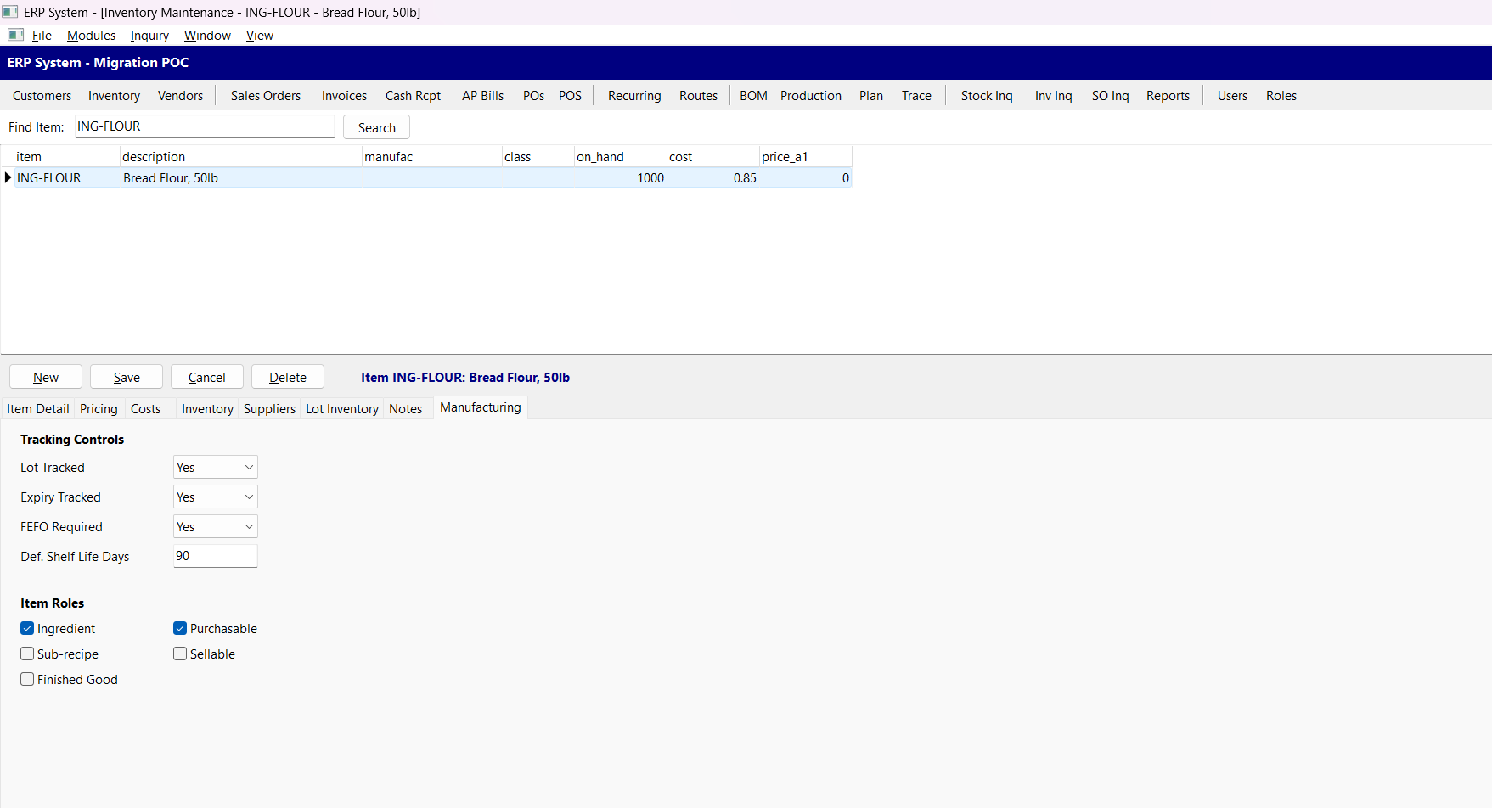Open the Modules menu
The width and height of the screenshot is (1492, 808).
[91, 35]
